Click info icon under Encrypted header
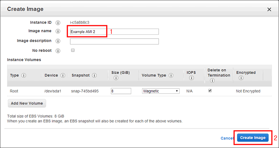This screenshot has width=279, height=148. click(x=241, y=78)
